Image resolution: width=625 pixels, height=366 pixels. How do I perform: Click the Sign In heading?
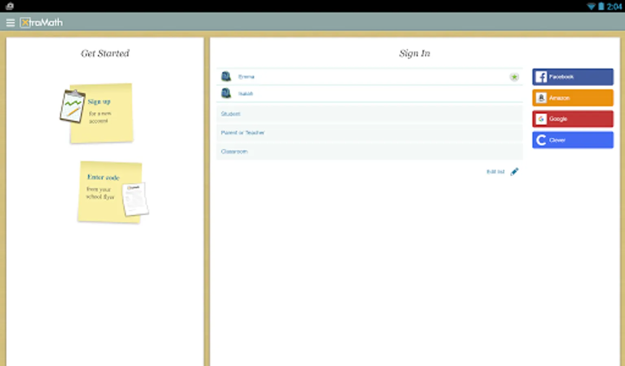point(415,53)
